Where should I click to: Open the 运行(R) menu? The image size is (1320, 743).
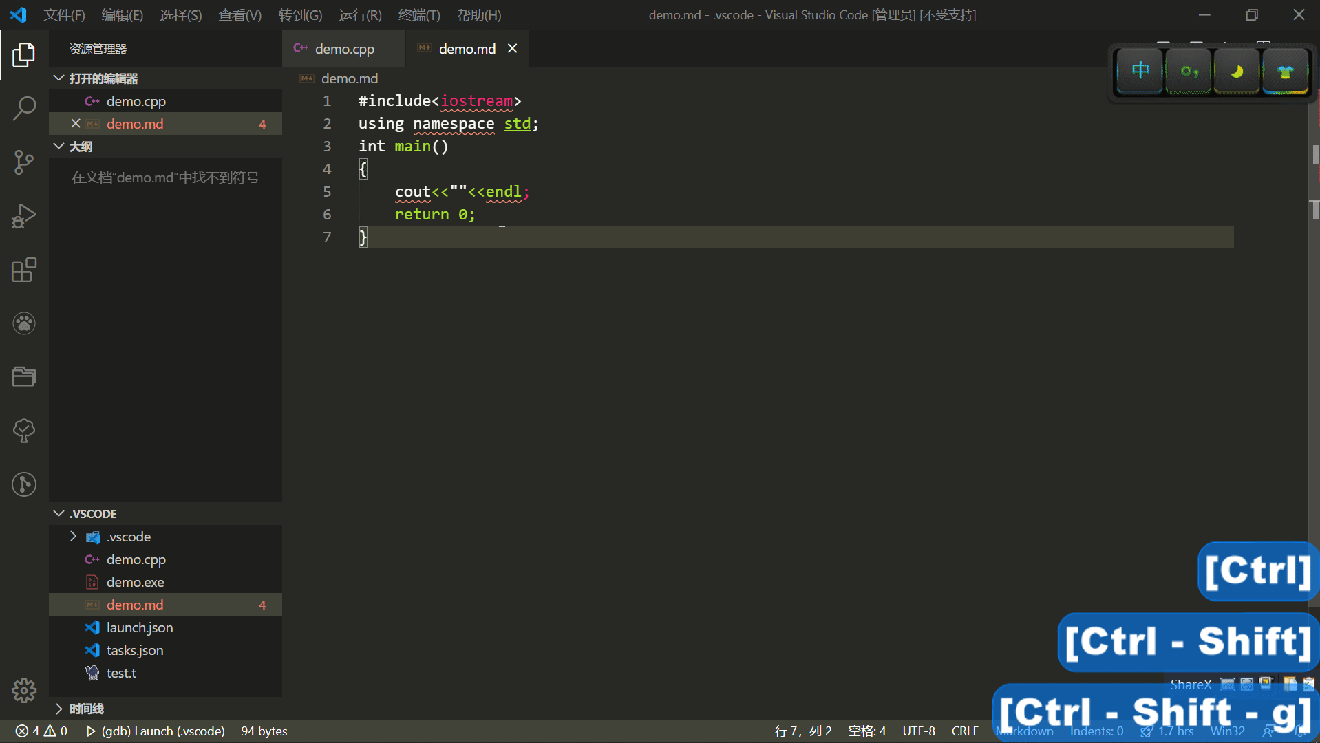359,14
